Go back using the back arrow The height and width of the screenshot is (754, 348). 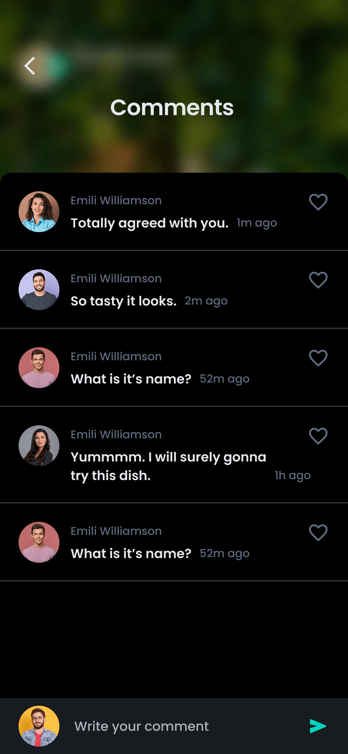click(x=30, y=66)
